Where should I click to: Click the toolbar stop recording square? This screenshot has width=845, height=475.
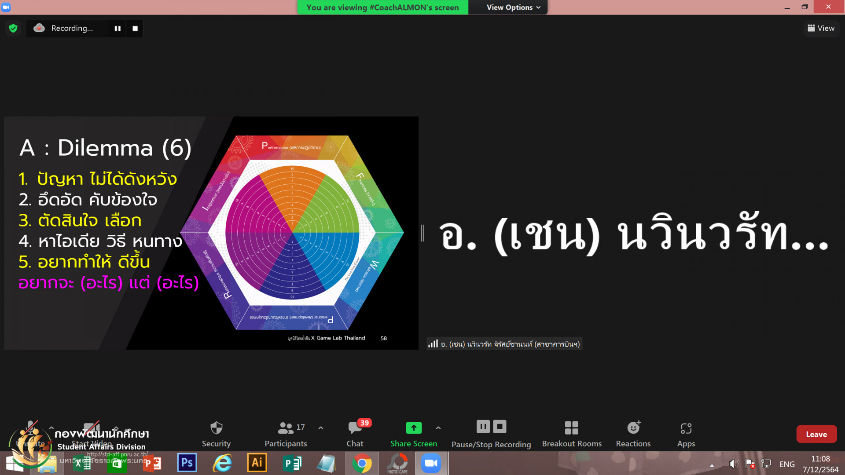(x=500, y=426)
